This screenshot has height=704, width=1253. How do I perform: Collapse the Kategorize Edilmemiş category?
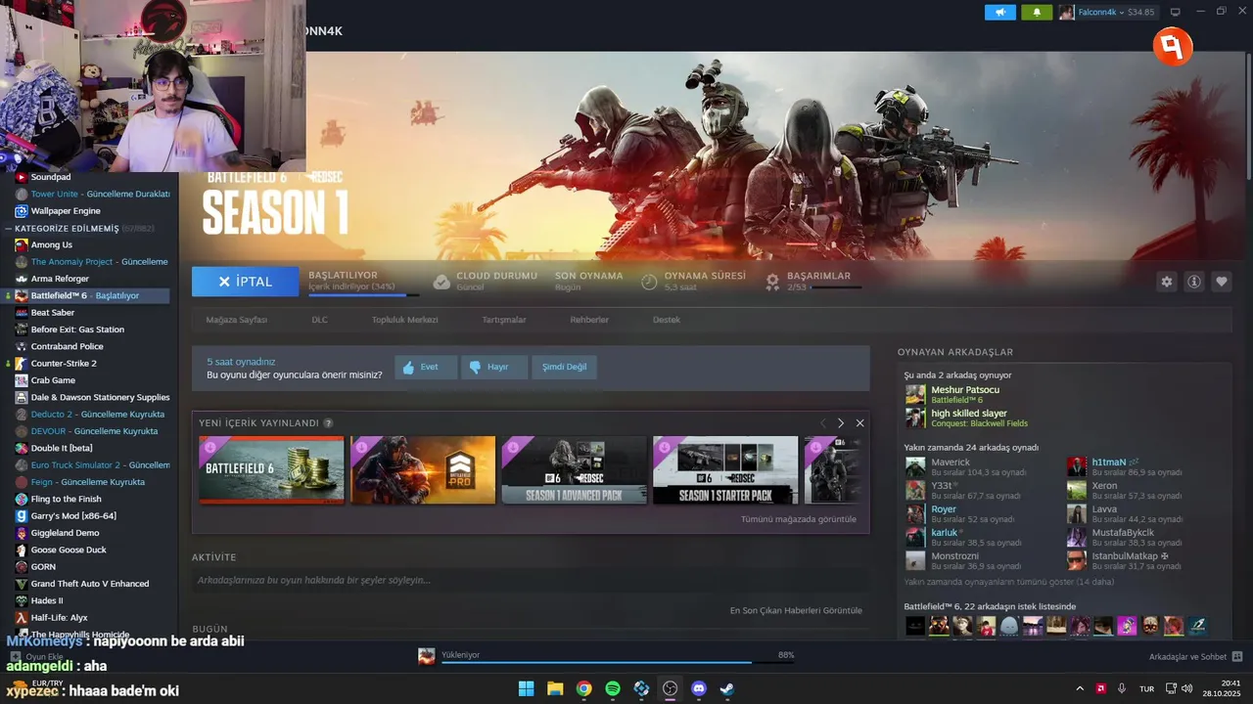(9, 228)
